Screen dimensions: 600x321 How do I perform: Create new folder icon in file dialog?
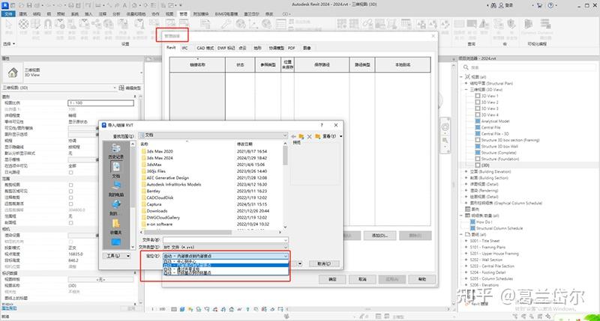[x=317, y=136]
